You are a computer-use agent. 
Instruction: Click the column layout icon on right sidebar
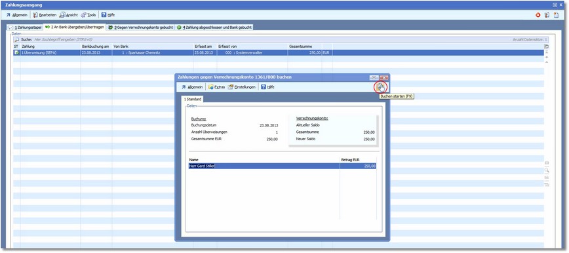tap(547, 163)
